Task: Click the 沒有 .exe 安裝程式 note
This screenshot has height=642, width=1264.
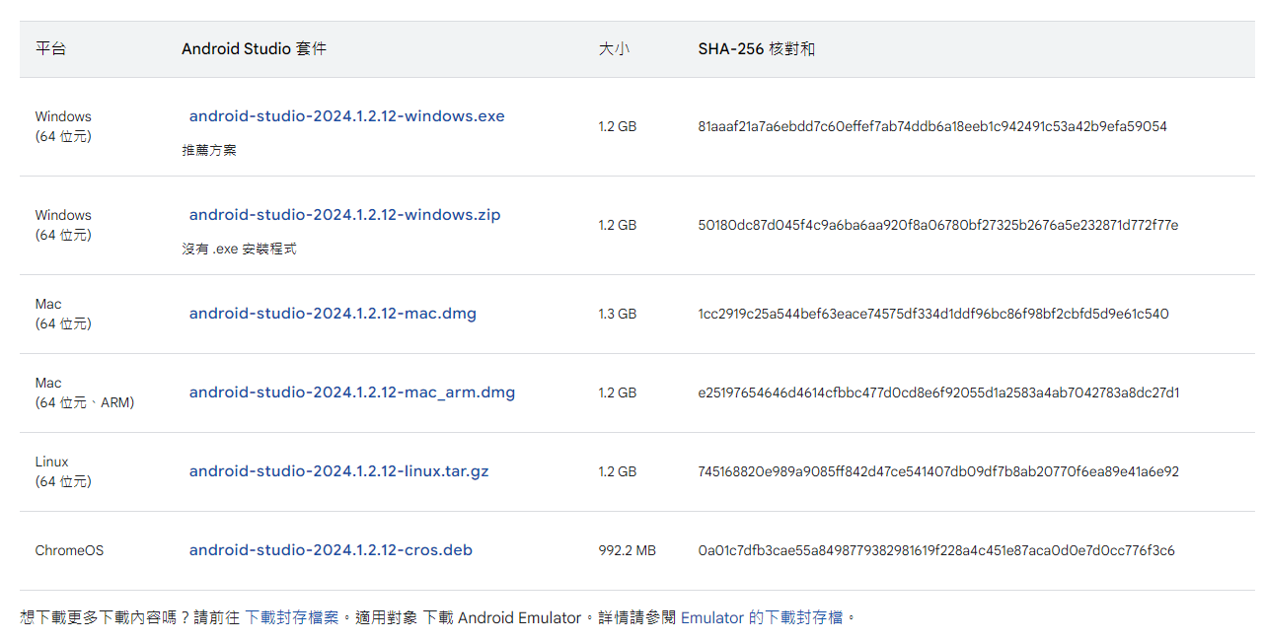Action: pos(239,249)
